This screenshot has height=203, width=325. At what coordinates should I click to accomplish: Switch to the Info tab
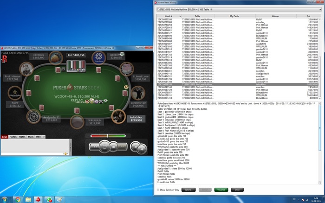[x=39, y=137]
